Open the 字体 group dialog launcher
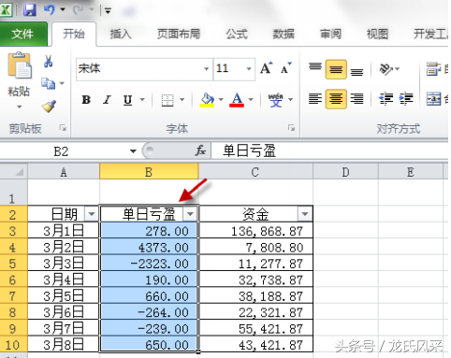Screen dimensions: 451x358 pos(291,128)
